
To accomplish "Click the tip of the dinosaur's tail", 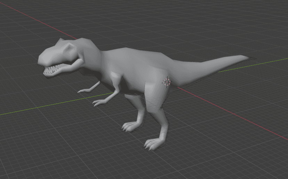I will pyautogui.click(x=246, y=57).
